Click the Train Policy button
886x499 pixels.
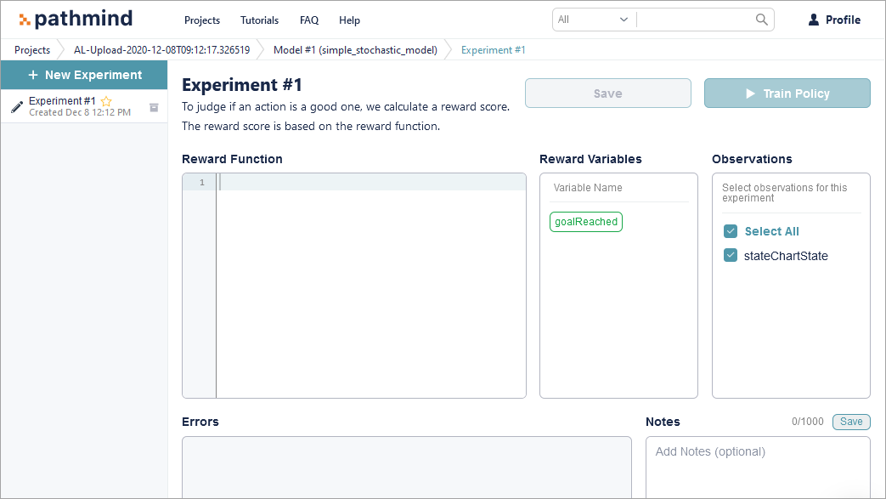(x=787, y=94)
